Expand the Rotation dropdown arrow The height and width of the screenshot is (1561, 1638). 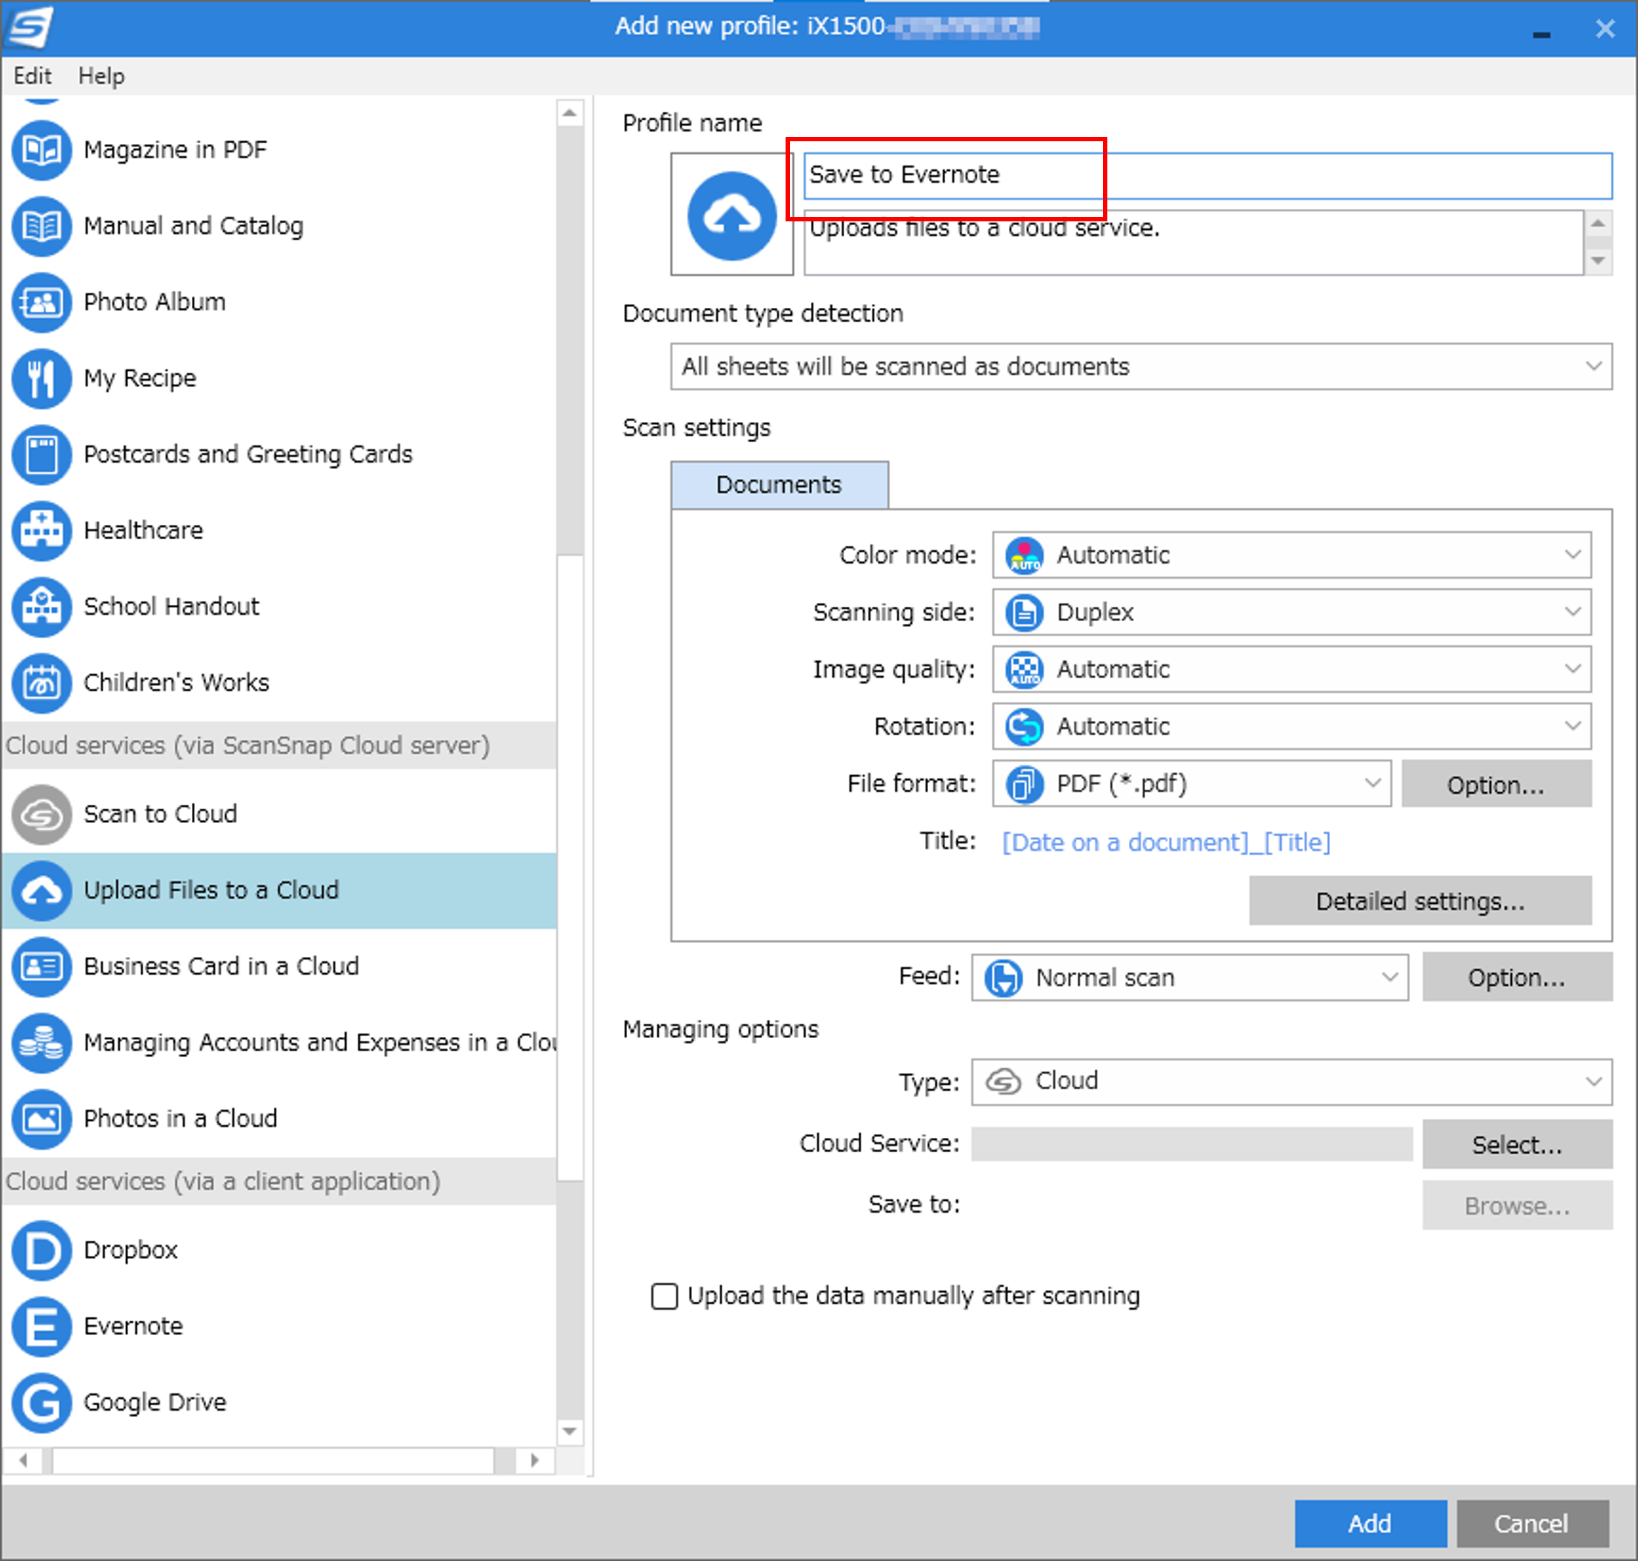(1572, 727)
